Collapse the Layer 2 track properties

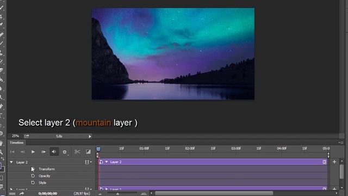click(x=11, y=162)
